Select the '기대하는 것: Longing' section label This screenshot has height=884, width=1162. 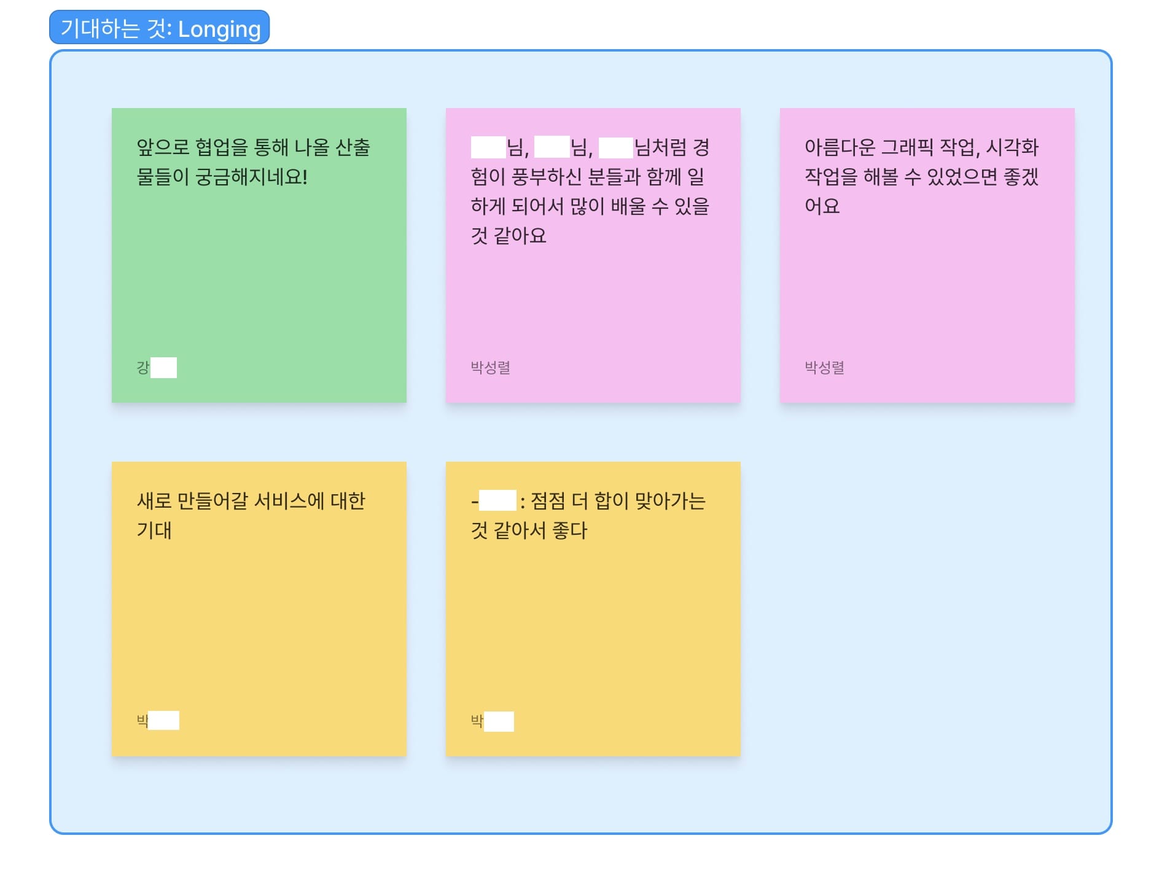tap(159, 28)
